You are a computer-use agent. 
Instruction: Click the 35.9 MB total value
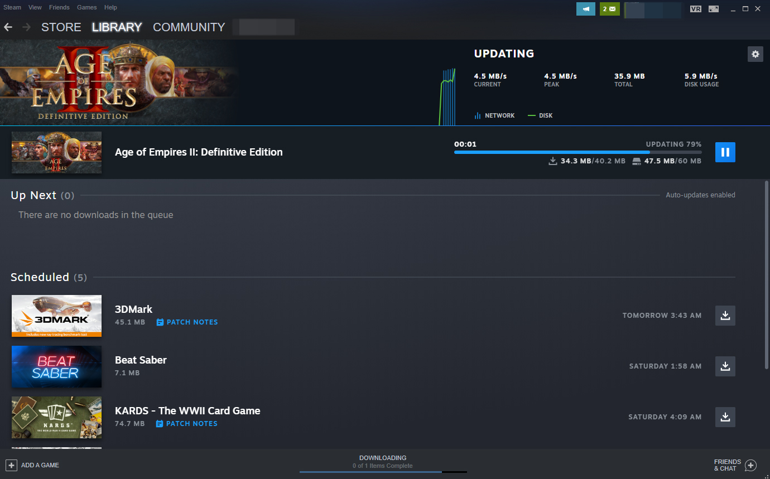click(629, 76)
